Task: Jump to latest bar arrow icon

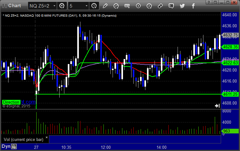Action: pyautogui.click(x=217, y=106)
